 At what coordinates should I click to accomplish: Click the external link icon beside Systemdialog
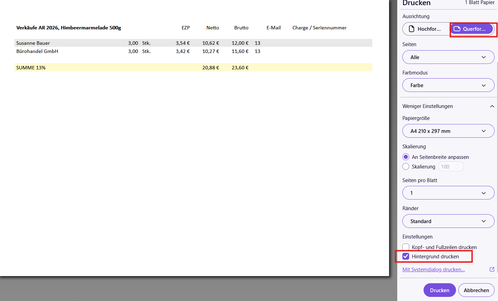[x=492, y=270]
